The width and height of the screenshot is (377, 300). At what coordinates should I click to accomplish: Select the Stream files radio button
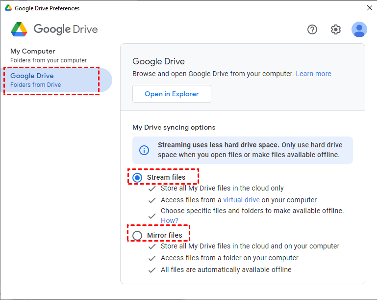click(138, 177)
